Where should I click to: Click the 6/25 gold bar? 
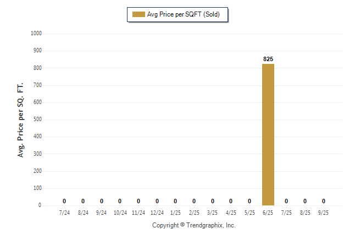tap(268, 134)
